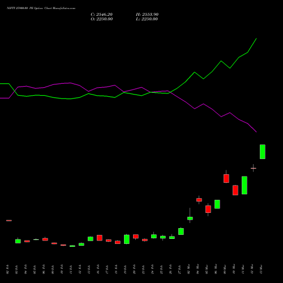Click the green 06 Mar candlestick

[217, 204]
